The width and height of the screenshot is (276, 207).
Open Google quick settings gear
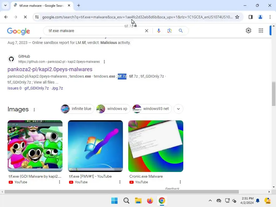[249, 30]
